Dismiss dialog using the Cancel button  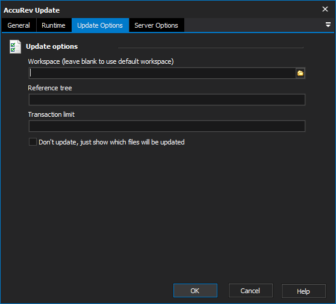[250, 291]
